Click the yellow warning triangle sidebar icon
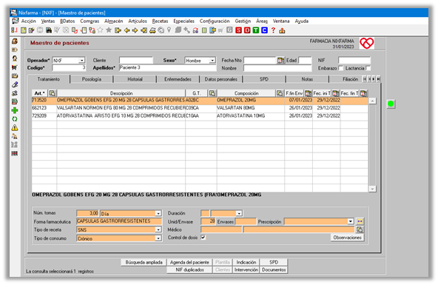Viewport: 438px width, 285px height. coord(15,127)
